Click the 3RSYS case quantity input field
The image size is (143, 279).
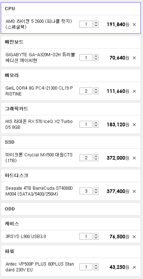86,237
